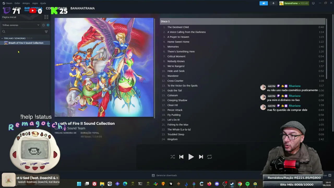Skip to the next track
This screenshot has height=188, width=334.
click(x=201, y=157)
